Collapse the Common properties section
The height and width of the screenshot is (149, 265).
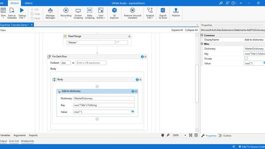pos(202,35)
